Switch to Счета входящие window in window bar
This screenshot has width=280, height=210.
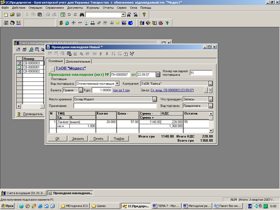(24, 193)
